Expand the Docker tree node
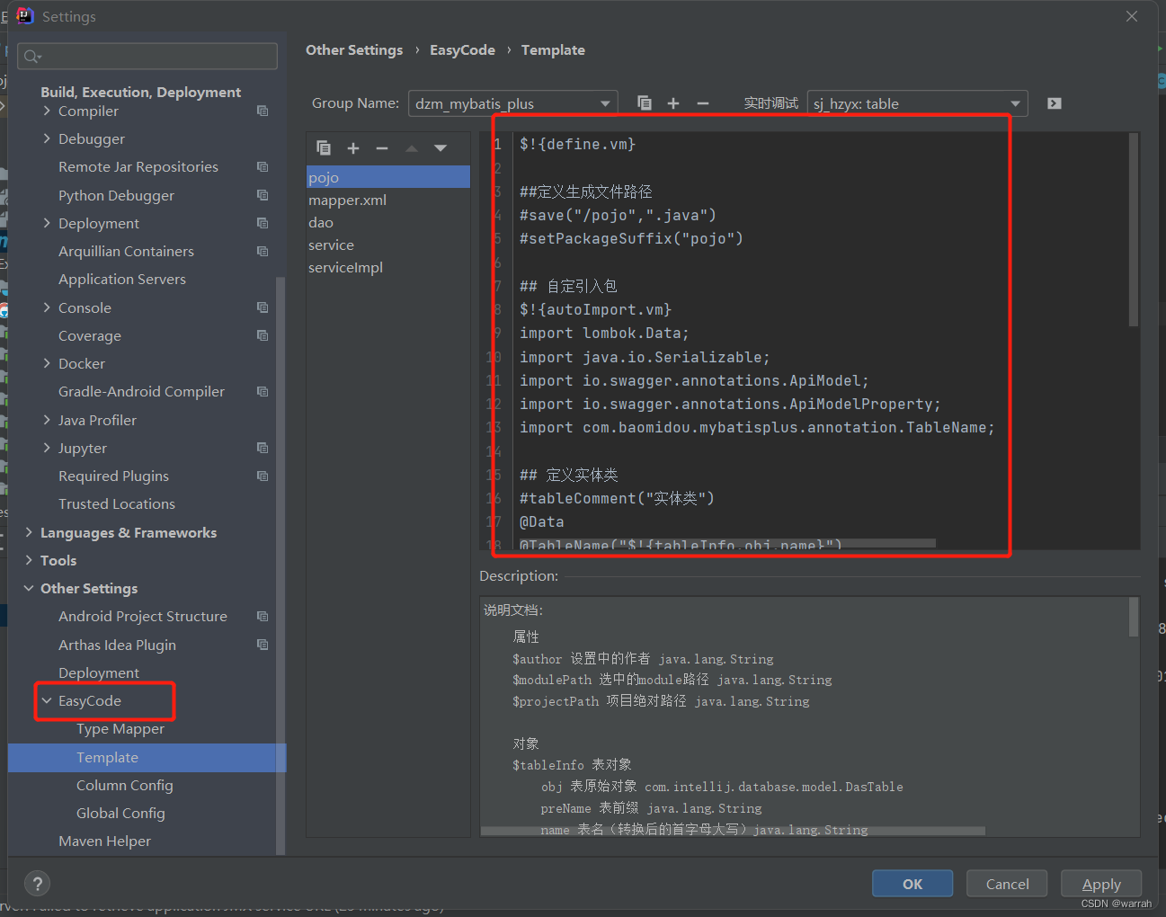 click(x=47, y=363)
